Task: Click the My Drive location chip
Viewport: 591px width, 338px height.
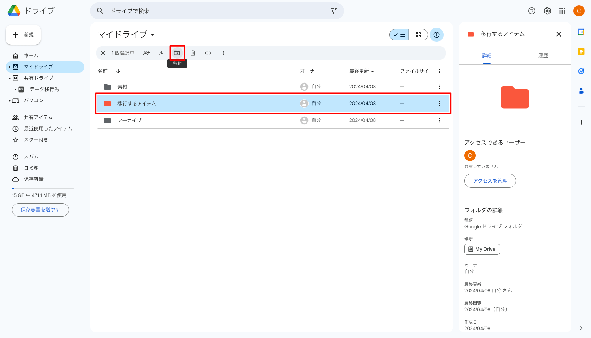Action: (482, 249)
